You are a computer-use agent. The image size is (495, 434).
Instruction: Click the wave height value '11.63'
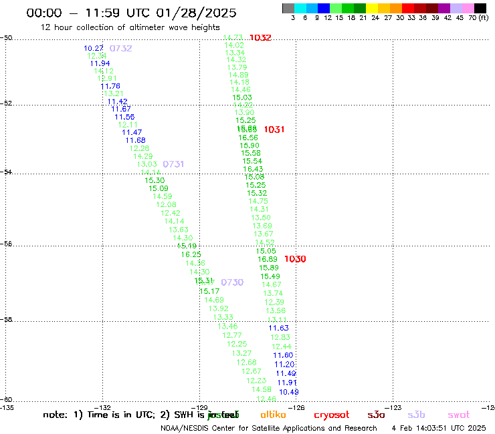click(279, 328)
